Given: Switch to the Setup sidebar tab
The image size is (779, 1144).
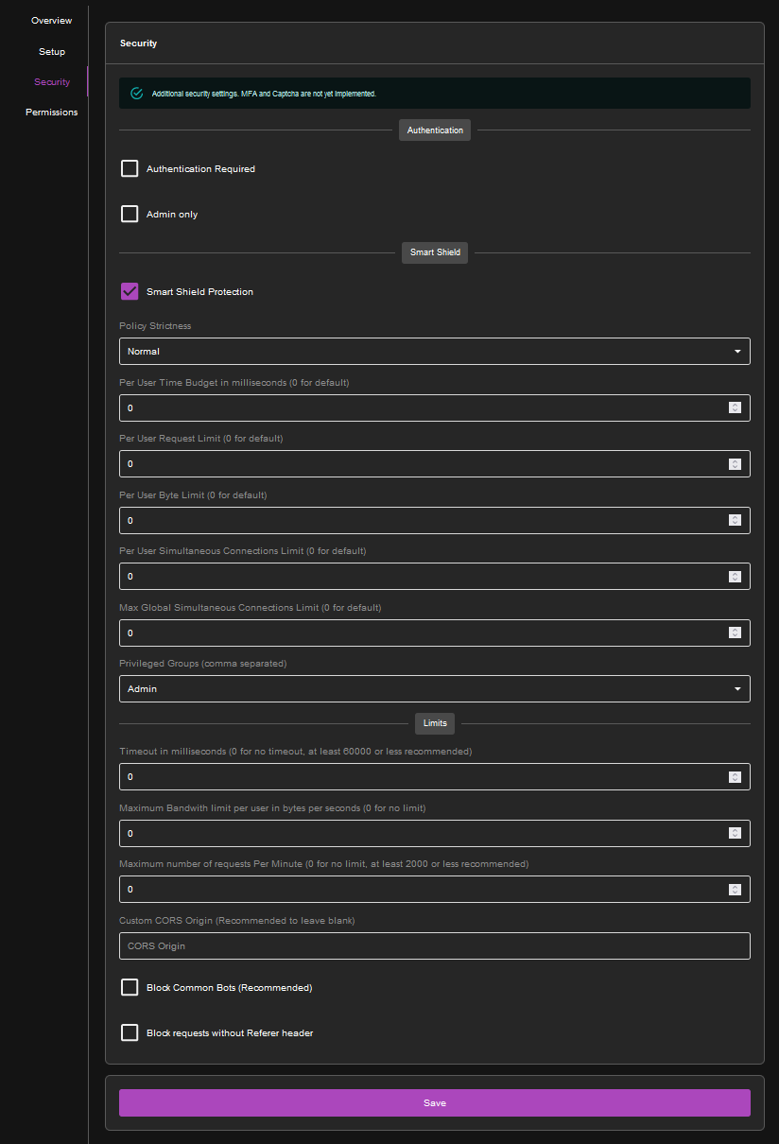Looking at the screenshot, I should coord(51,51).
